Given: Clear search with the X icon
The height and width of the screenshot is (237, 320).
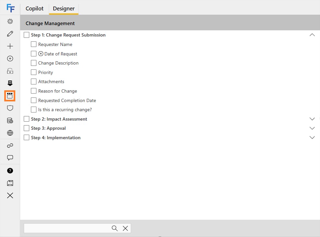Looking at the screenshot, I should click(125, 228).
